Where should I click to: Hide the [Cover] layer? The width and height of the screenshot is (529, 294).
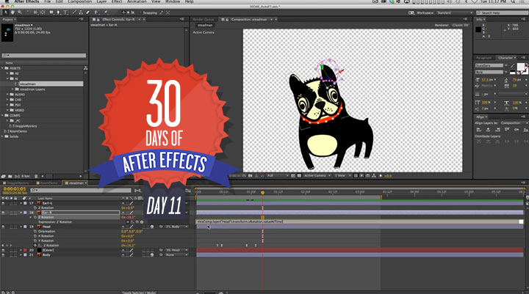tap(3, 250)
